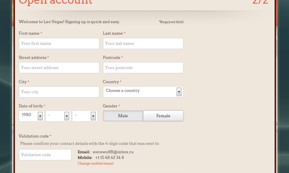This screenshot has height=173, width=289.
Task: Click the email address werewolf8@inbox.ru
Action: pos(113,152)
